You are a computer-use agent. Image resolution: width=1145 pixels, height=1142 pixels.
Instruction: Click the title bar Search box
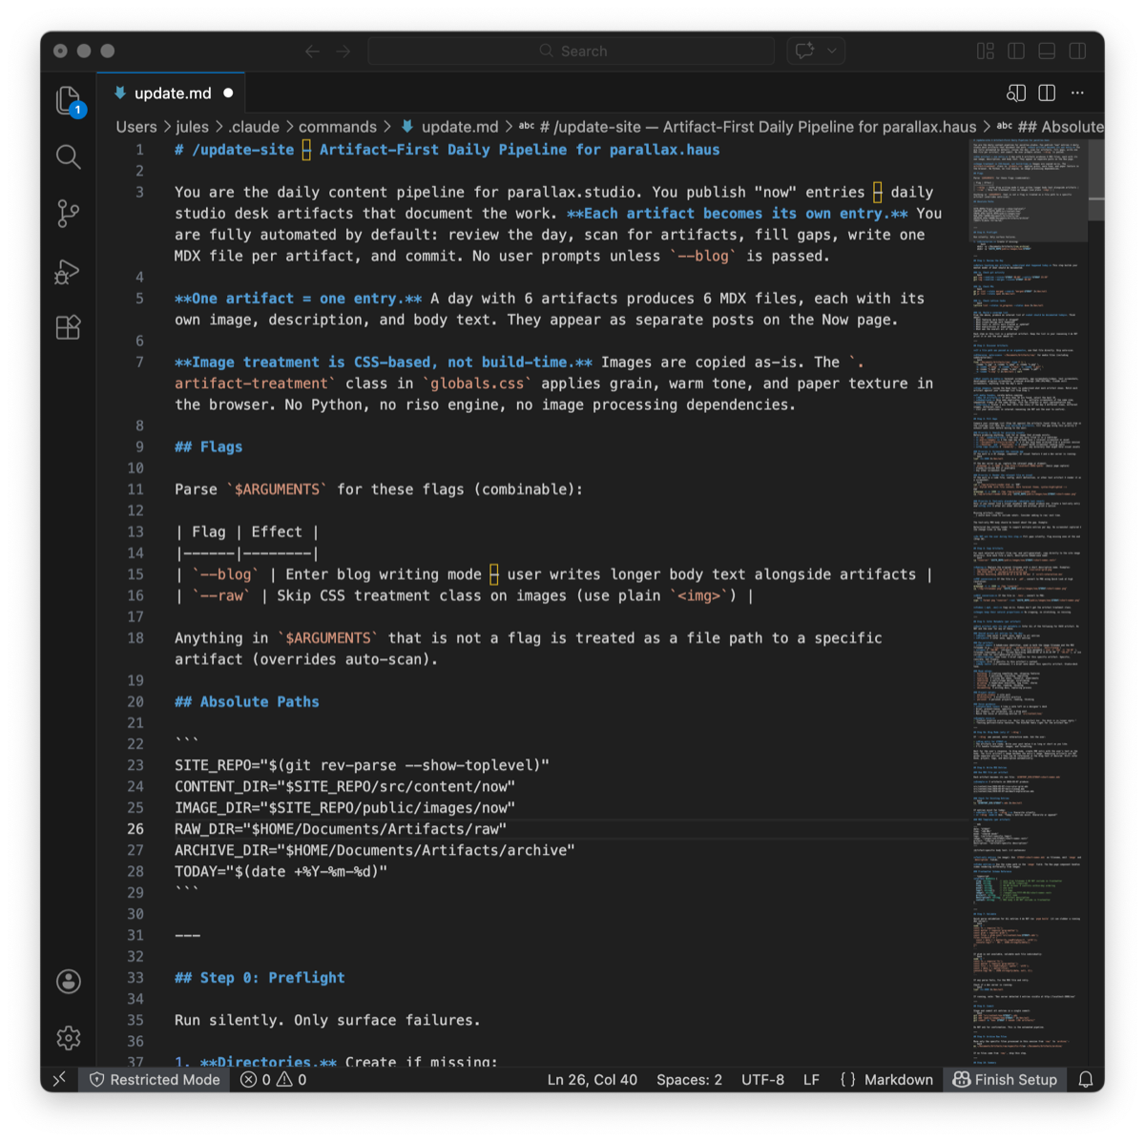click(x=572, y=51)
